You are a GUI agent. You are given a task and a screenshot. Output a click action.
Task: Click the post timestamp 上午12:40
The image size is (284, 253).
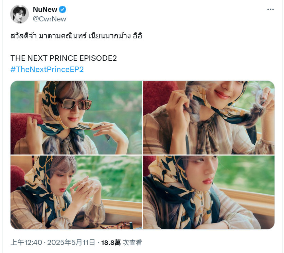coord(26,242)
